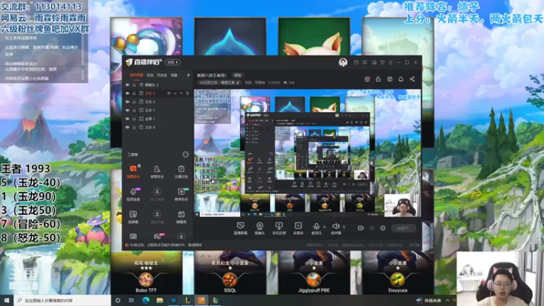Open the PK tool with red badge
This screenshot has height=306, width=544.
point(158,237)
